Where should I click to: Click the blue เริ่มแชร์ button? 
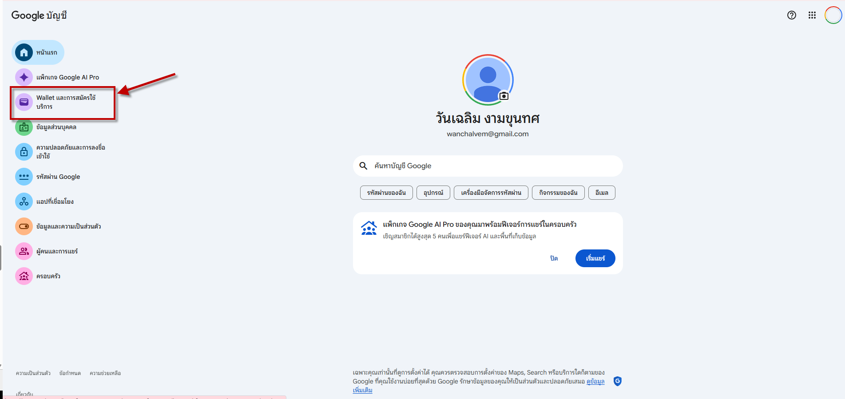tap(595, 258)
